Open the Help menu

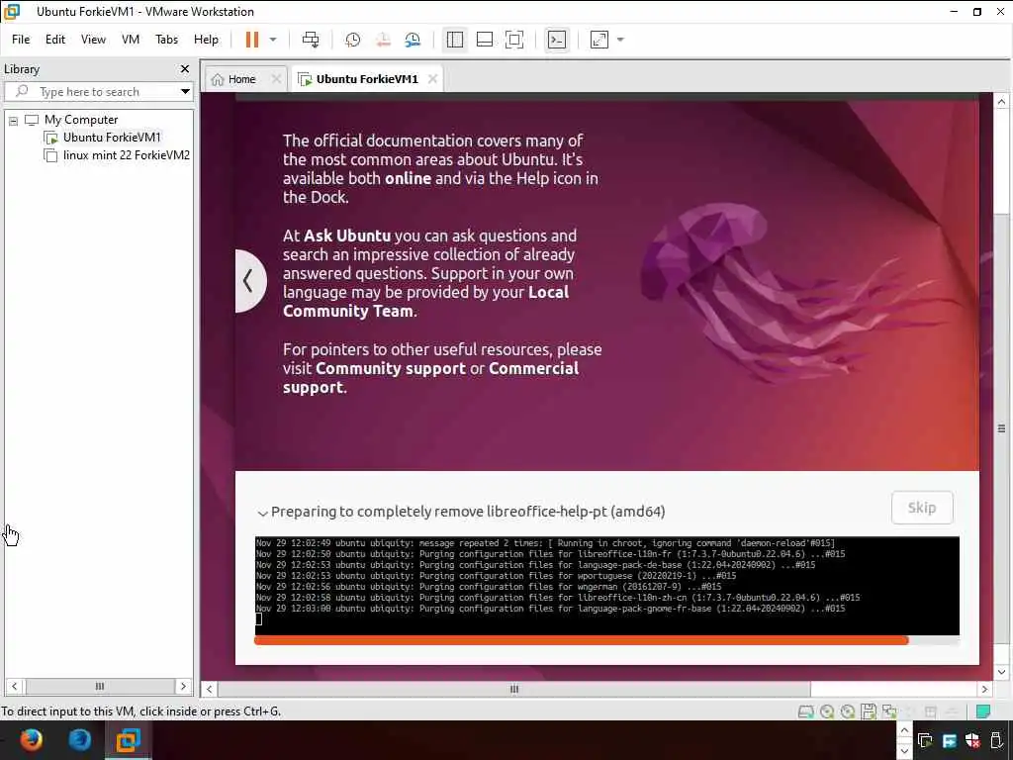tap(206, 40)
